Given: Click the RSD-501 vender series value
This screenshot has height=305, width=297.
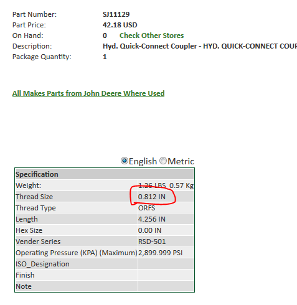Looking at the screenshot, I should [x=152, y=242].
